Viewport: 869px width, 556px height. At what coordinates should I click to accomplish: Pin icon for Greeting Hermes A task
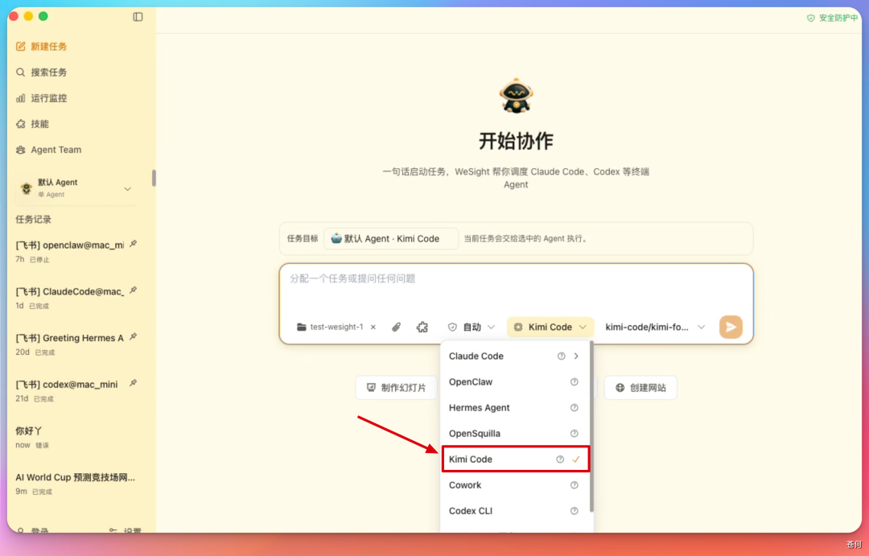click(133, 337)
